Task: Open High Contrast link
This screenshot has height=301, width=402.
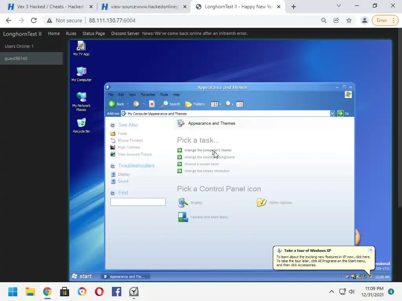Action: tap(129, 147)
